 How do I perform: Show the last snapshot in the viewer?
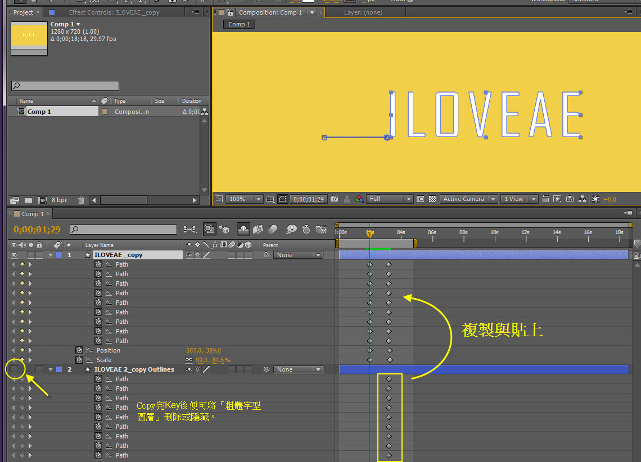pyautogui.click(x=347, y=199)
